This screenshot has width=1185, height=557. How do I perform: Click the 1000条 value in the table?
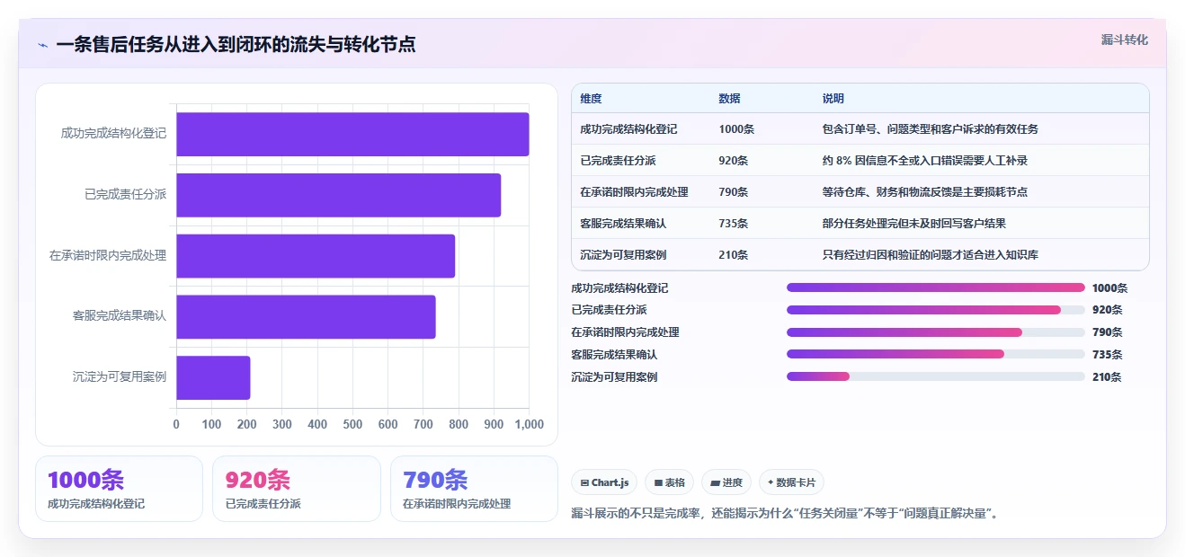click(x=736, y=129)
